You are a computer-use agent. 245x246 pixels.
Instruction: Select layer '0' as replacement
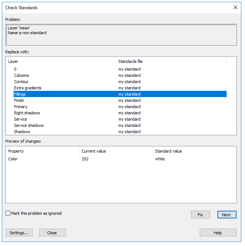tap(15, 69)
